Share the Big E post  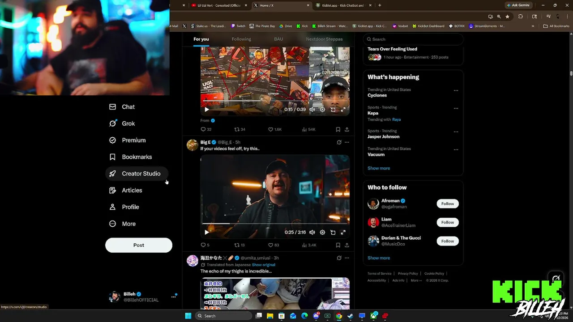tap(347, 245)
